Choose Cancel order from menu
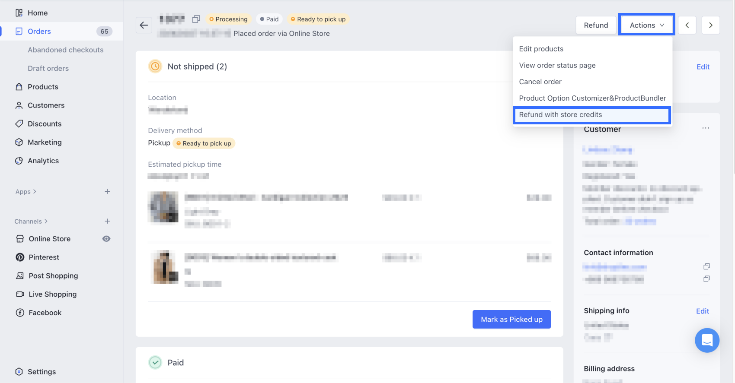Viewport: 735px width, 383px height. coord(540,82)
